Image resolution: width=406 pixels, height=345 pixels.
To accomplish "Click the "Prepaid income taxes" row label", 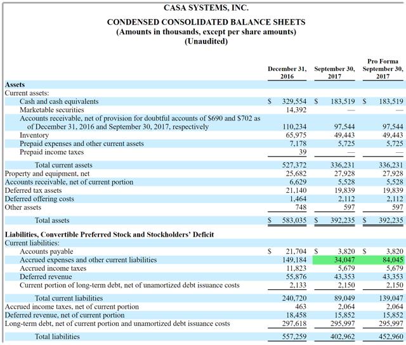I will coord(51,152).
